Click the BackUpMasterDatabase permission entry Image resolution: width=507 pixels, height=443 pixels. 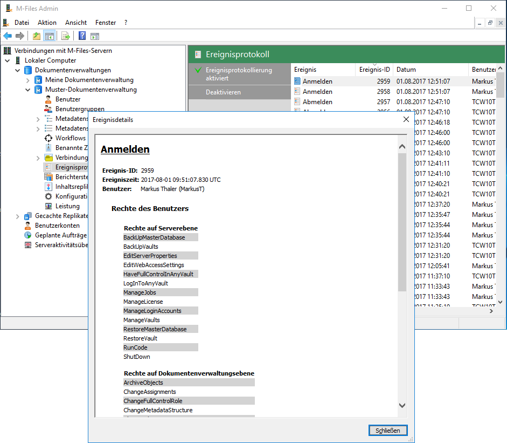161,237
